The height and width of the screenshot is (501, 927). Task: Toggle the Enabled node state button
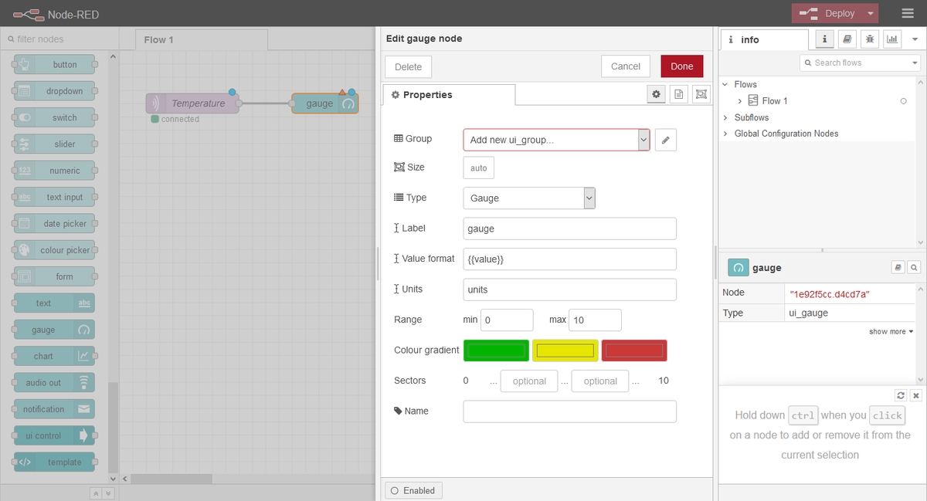point(413,490)
